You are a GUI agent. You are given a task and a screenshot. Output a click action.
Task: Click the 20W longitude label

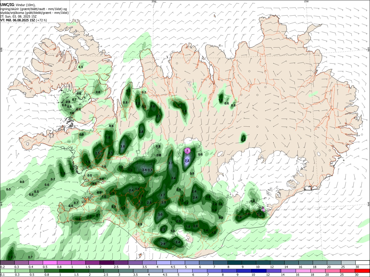point(154,1)
